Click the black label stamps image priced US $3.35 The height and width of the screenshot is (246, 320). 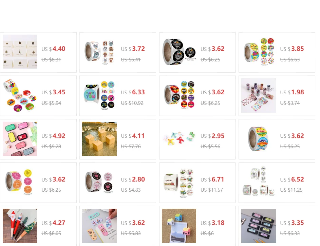click(259, 226)
